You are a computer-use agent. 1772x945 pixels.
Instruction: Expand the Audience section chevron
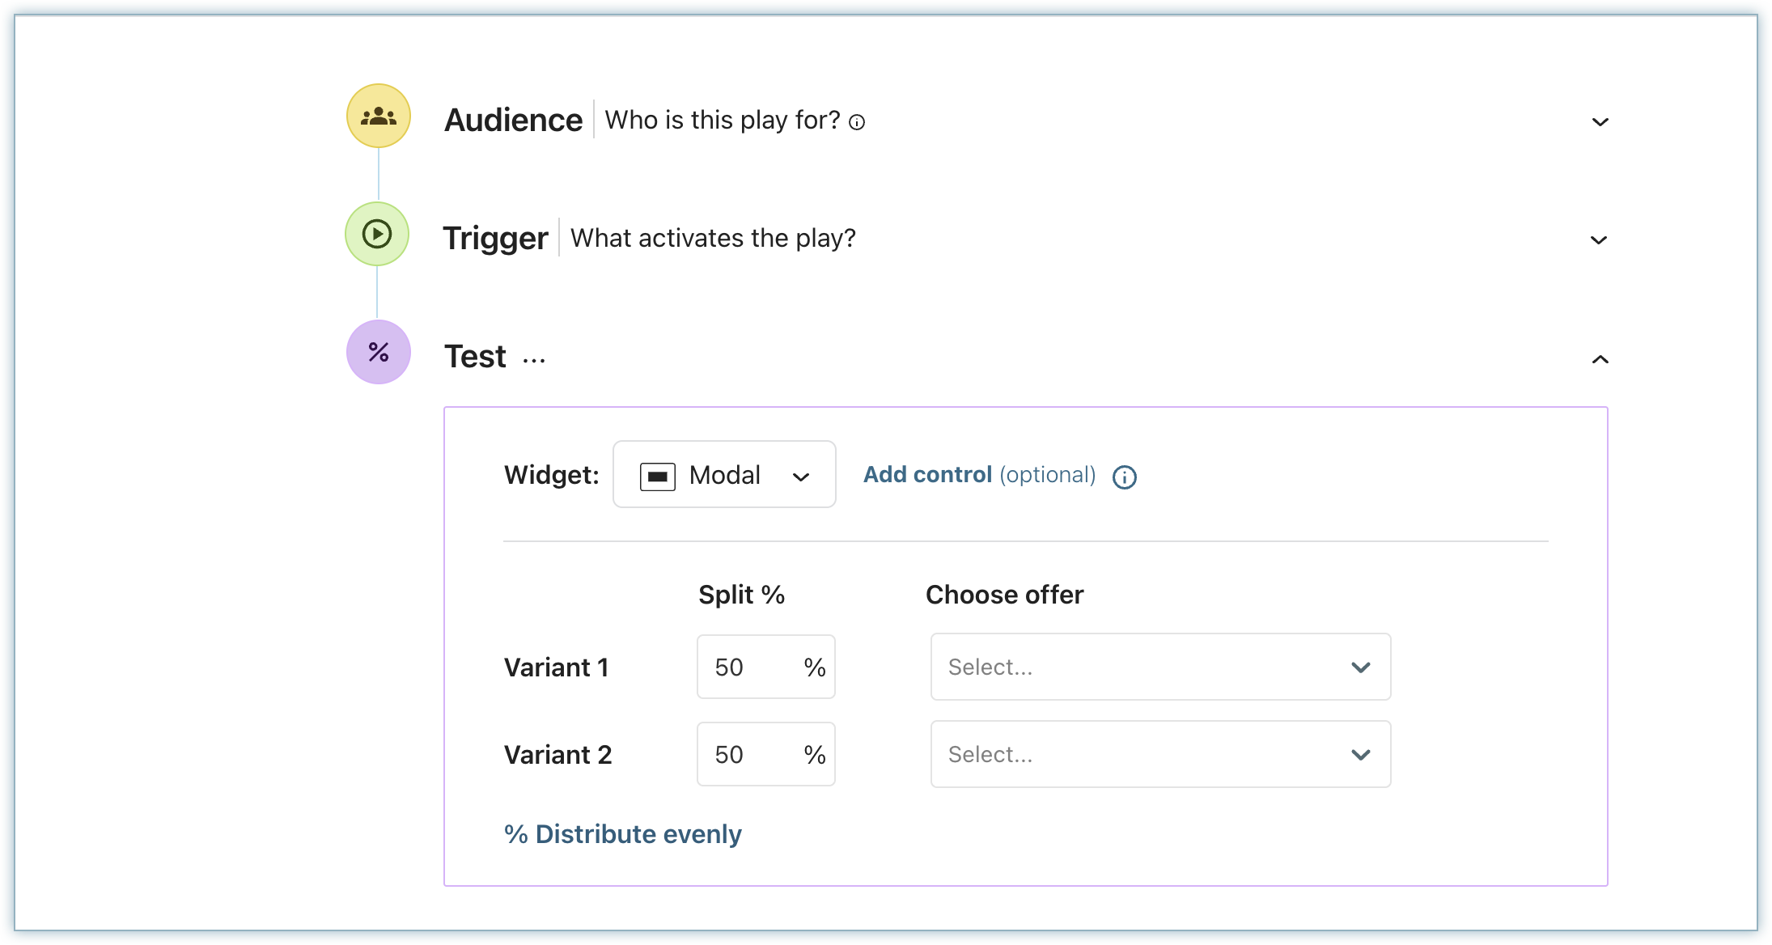coord(1600,122)
